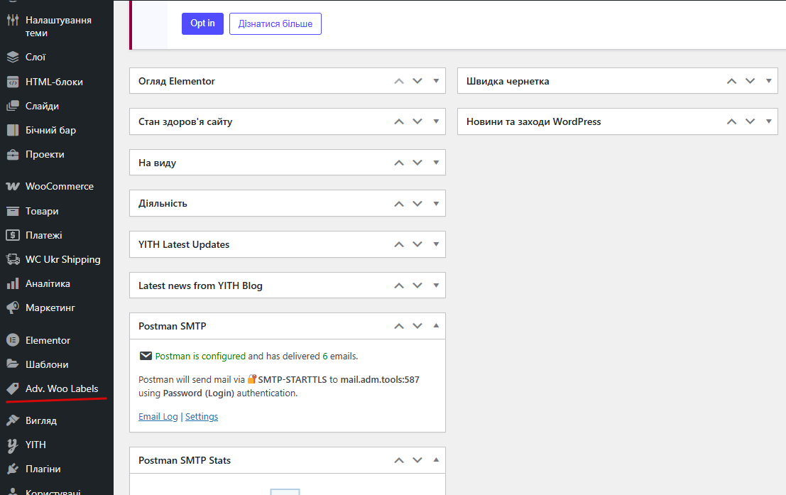Click the WC Ukr Shipping truck icon

[12, 259]
